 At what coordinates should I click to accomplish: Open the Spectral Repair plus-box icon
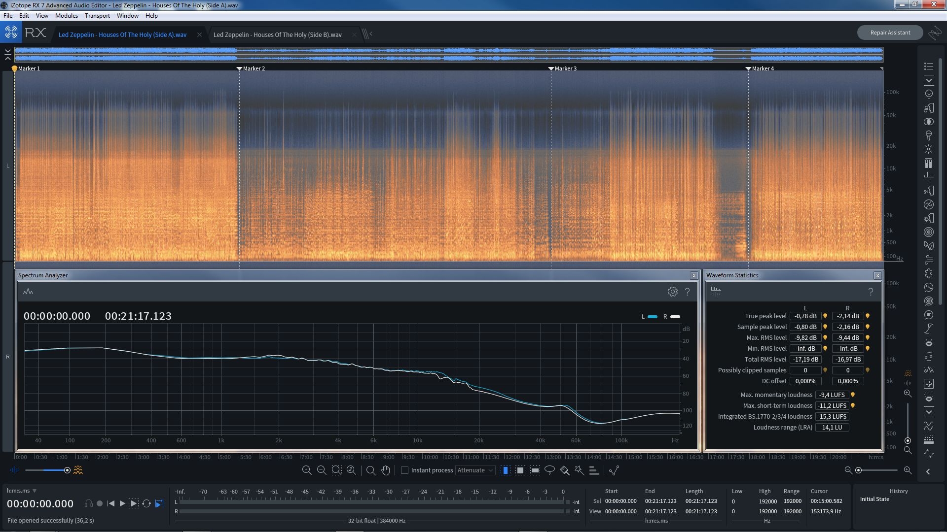(929, 384)
